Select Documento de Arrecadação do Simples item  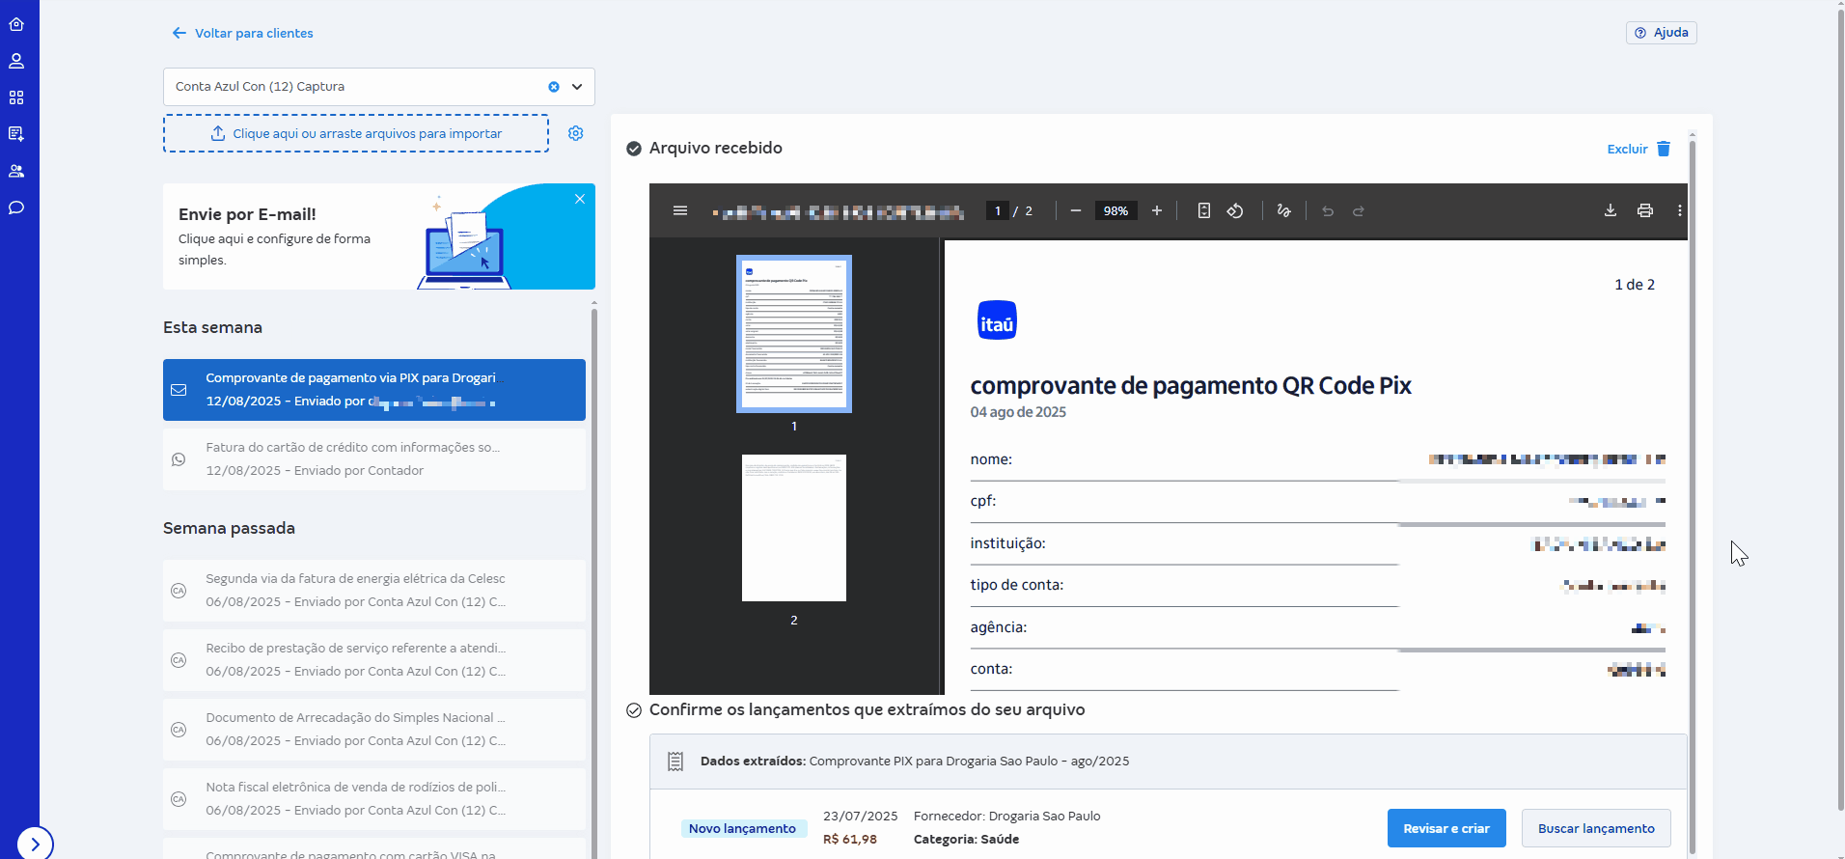pos(374,730)
